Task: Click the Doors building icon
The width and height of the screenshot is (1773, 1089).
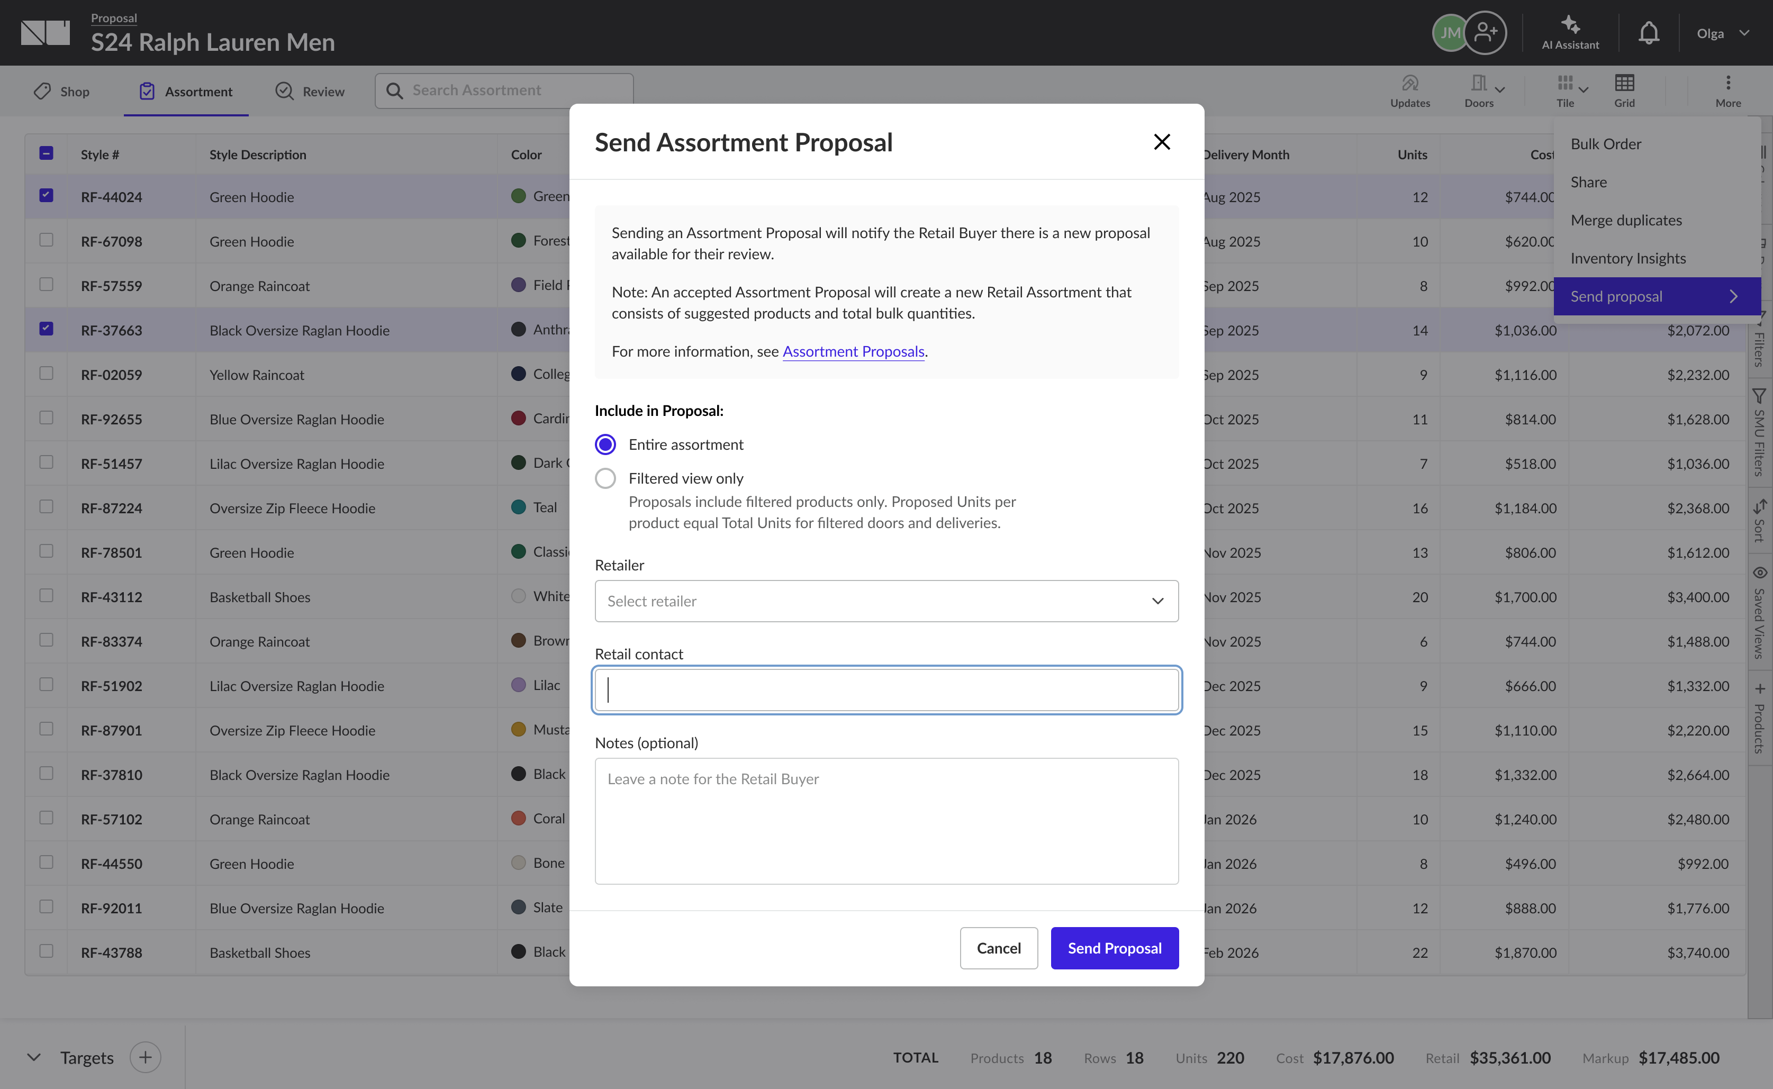Action: pos(1478,83)
